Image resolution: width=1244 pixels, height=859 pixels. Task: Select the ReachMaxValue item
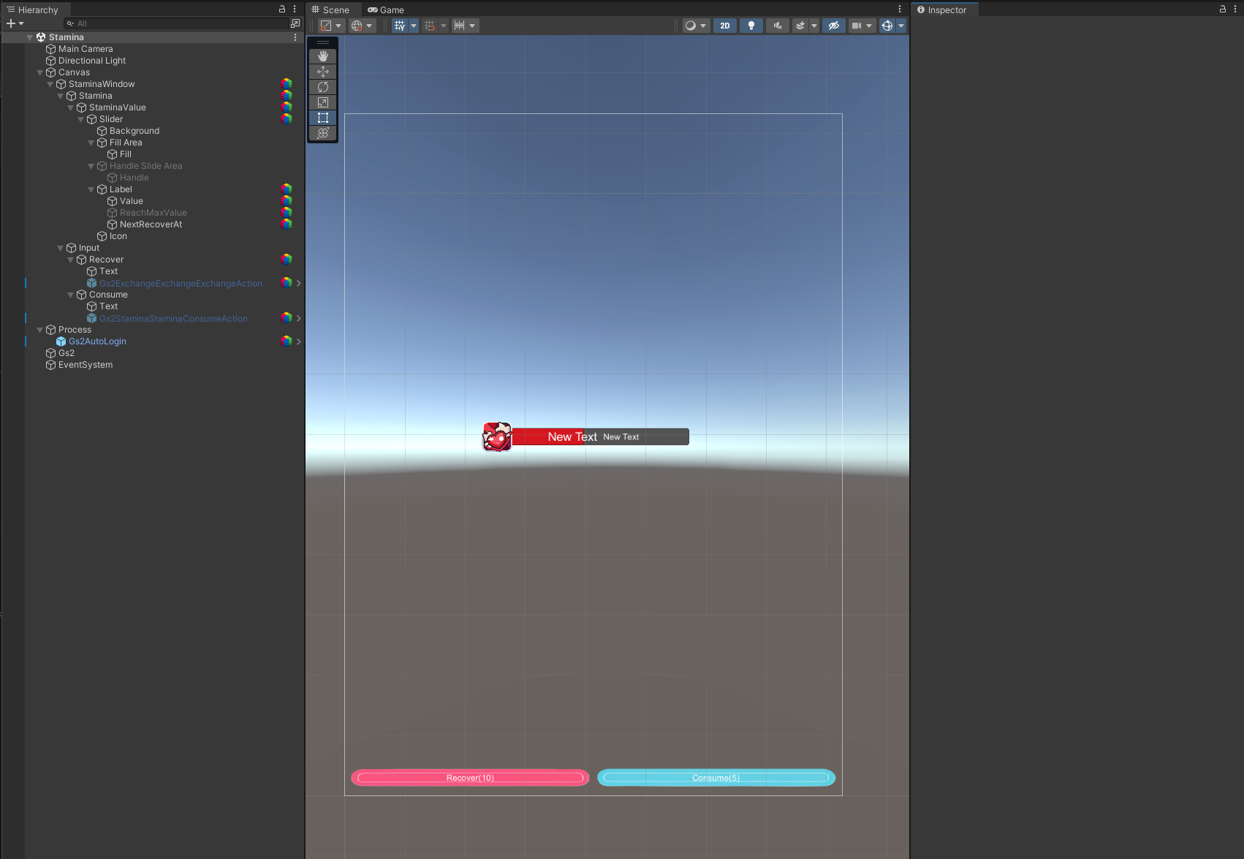[153, 213]
